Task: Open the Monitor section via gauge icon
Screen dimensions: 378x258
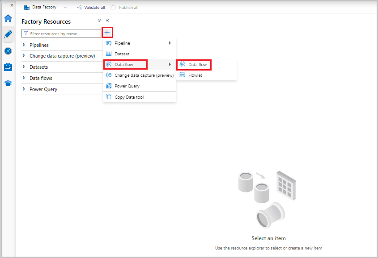Action: coord(7,50)
